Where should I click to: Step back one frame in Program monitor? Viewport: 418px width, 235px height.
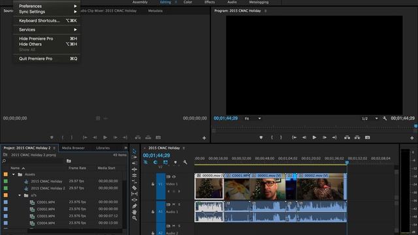304,138
